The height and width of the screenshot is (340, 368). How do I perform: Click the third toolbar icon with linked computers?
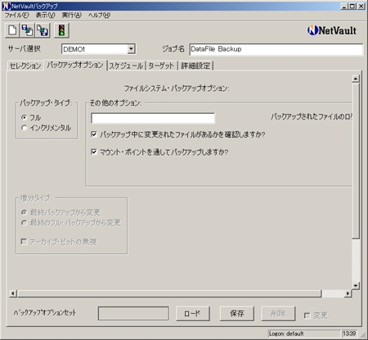pyautogui.click(x=43, y=30)
